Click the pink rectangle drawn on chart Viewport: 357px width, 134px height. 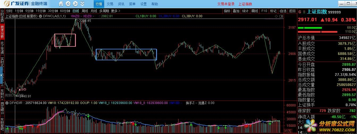(x=55, y=40)
